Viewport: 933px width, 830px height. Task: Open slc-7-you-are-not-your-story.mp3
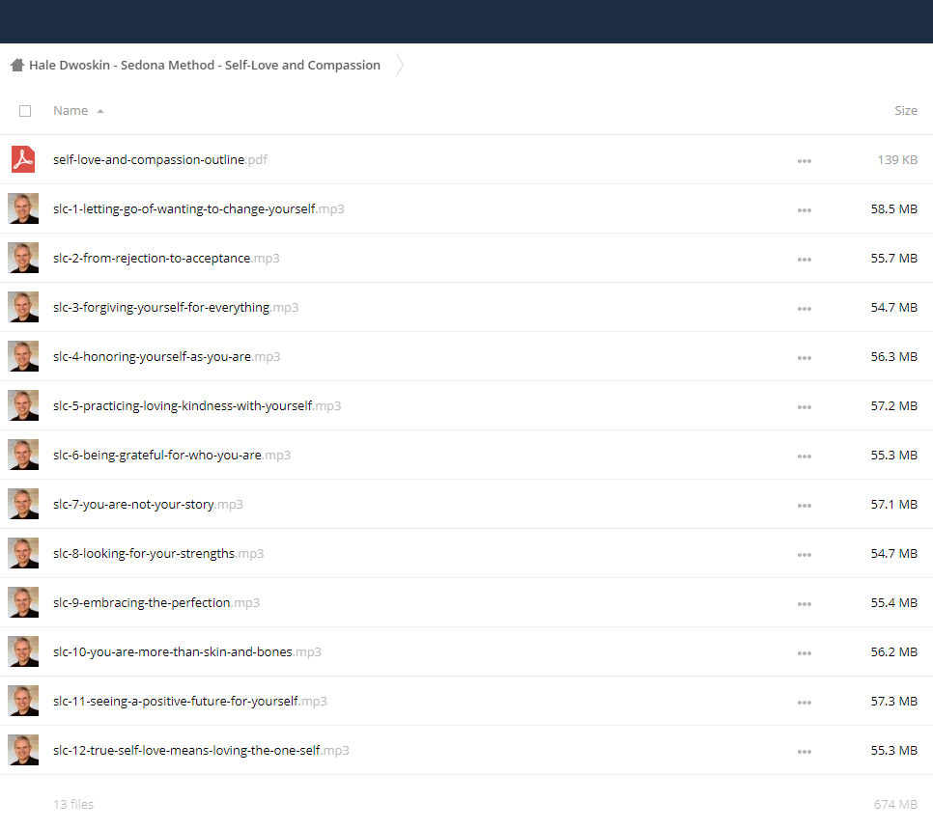pos(148,506)
